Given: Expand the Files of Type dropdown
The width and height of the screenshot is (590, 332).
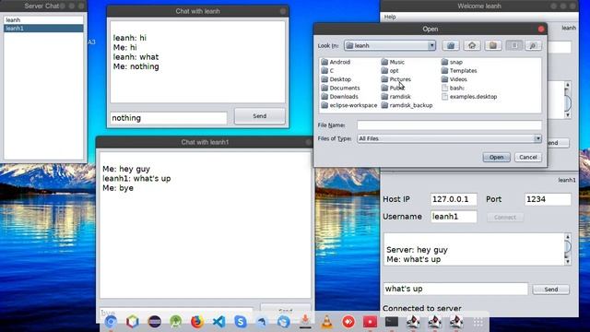Looking at the screenshot, I should click(537, 138).
